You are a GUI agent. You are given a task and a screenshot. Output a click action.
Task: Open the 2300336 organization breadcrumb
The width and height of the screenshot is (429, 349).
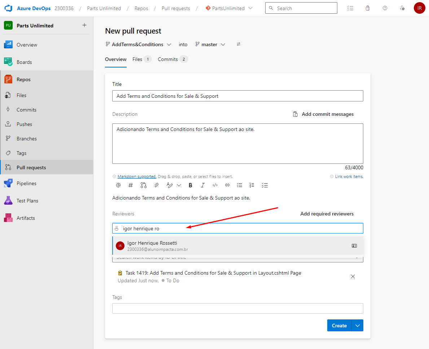click(x=64, y=8)
